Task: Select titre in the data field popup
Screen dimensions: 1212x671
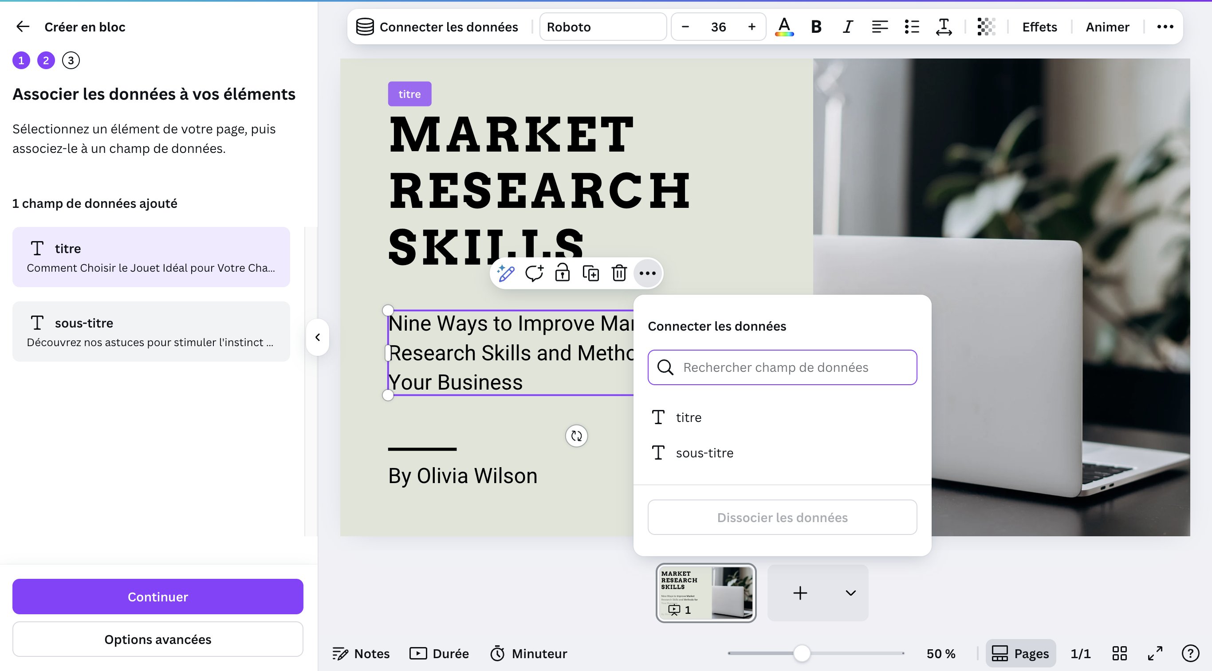Action: (689, 417)
